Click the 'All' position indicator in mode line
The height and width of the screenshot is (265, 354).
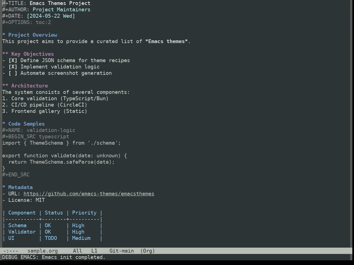coord(77,251)
